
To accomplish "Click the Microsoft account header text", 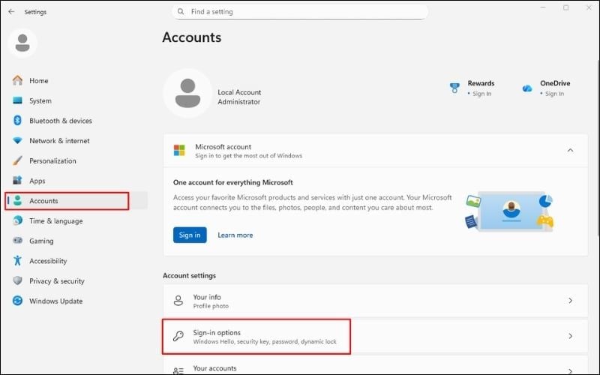I will [223, 146].
